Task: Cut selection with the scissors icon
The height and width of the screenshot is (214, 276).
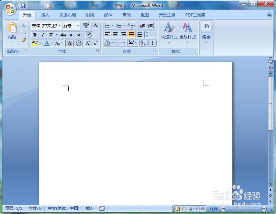Action: click(23, 25)
